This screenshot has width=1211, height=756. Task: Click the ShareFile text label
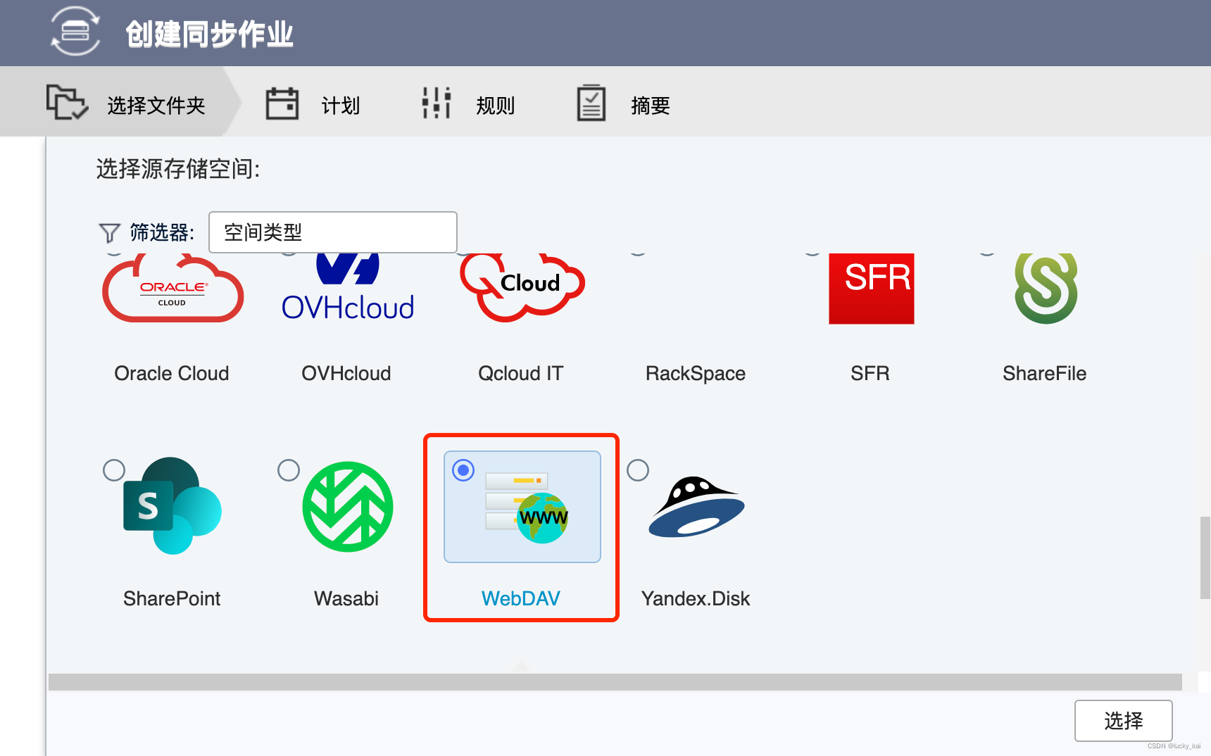[x=1045, y=373]
